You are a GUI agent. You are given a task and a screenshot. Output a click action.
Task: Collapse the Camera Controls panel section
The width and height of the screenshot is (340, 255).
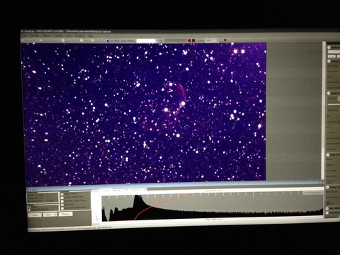click(329, 93)
